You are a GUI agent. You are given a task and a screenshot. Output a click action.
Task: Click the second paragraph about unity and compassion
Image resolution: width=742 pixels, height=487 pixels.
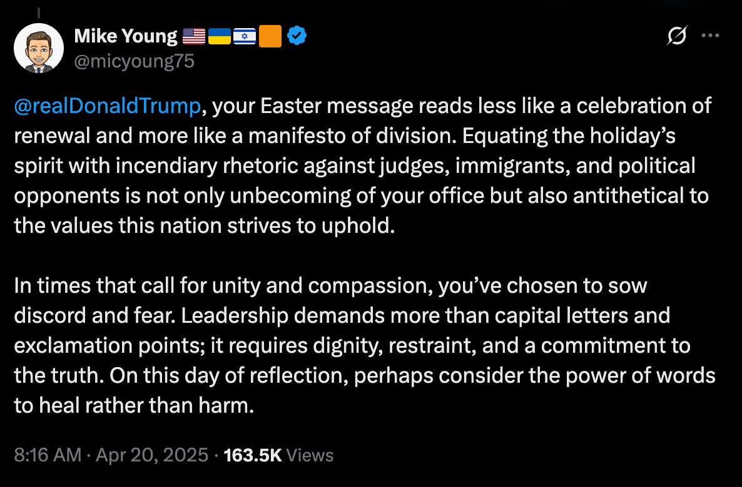click(363, 345)
